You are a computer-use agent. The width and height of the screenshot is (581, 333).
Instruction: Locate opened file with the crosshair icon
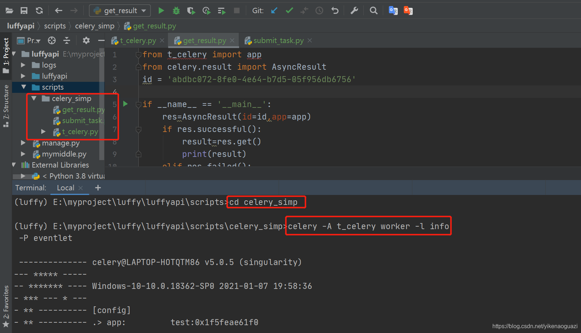click(x=52, y=41)
